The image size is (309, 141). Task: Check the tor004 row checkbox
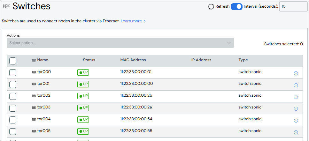tap(13, 120)
